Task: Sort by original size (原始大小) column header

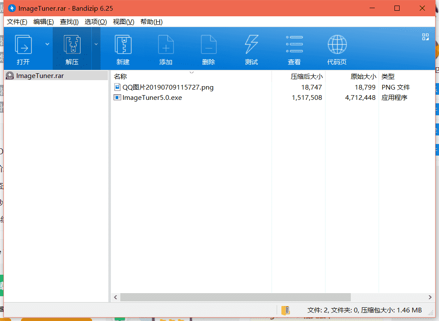Action: [x=364, y=76]
